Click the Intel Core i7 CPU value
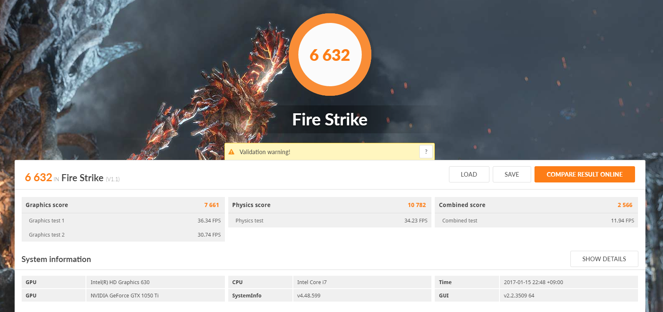Viewport: 663px width, 312px height. tap(312, 282)
